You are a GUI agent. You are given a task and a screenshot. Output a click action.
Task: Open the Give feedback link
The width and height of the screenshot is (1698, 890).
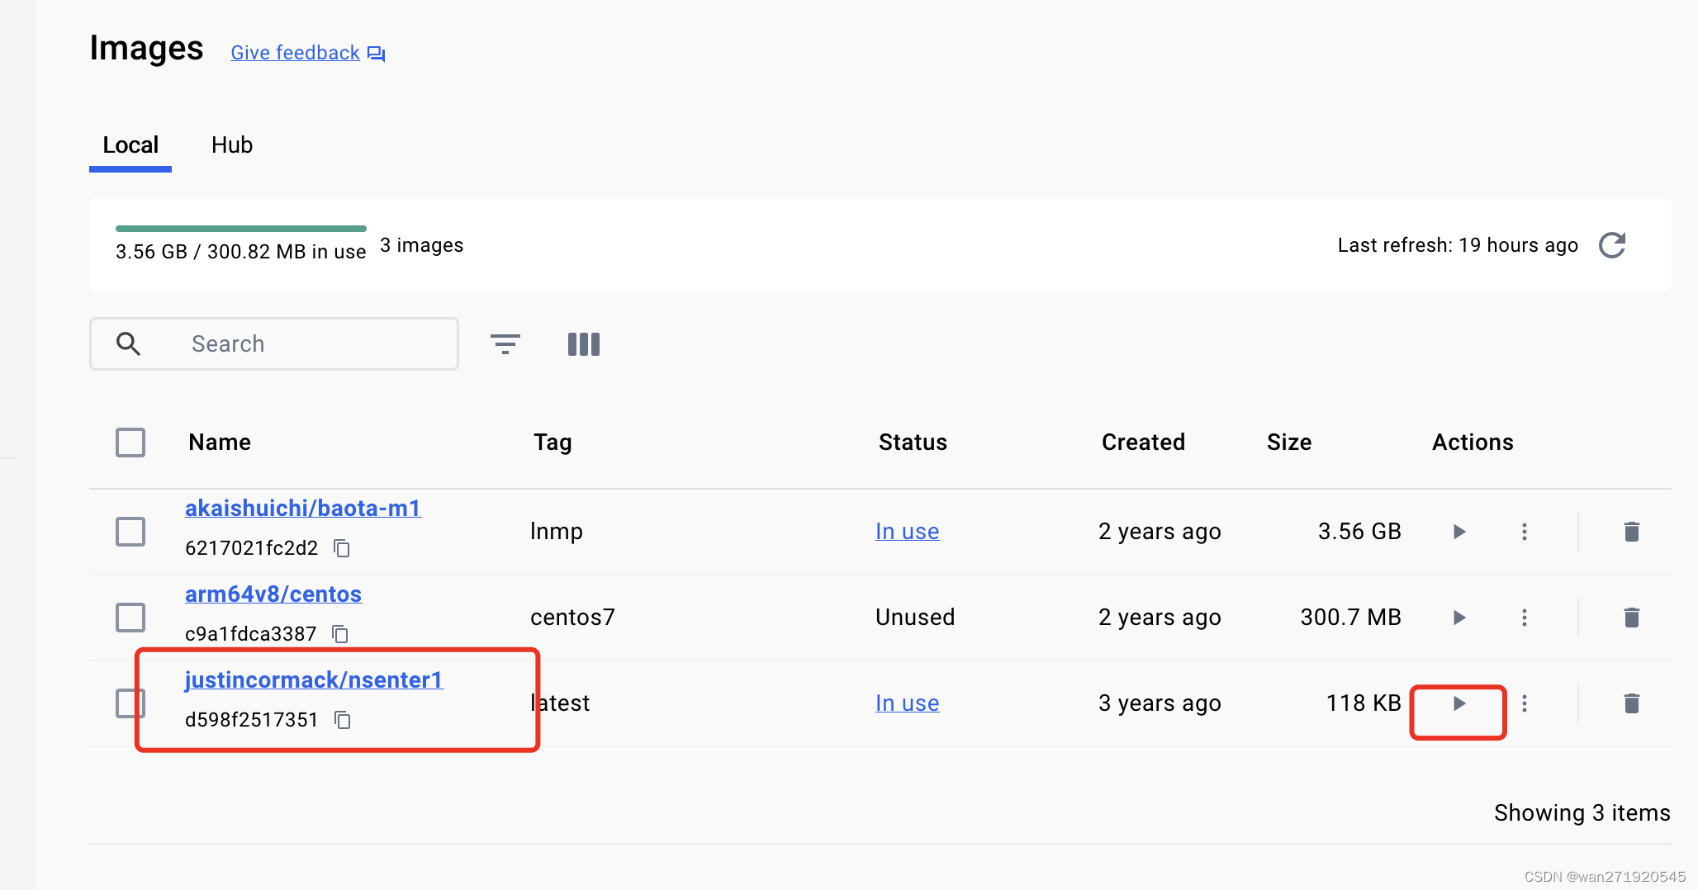click(x=295, y=53)
